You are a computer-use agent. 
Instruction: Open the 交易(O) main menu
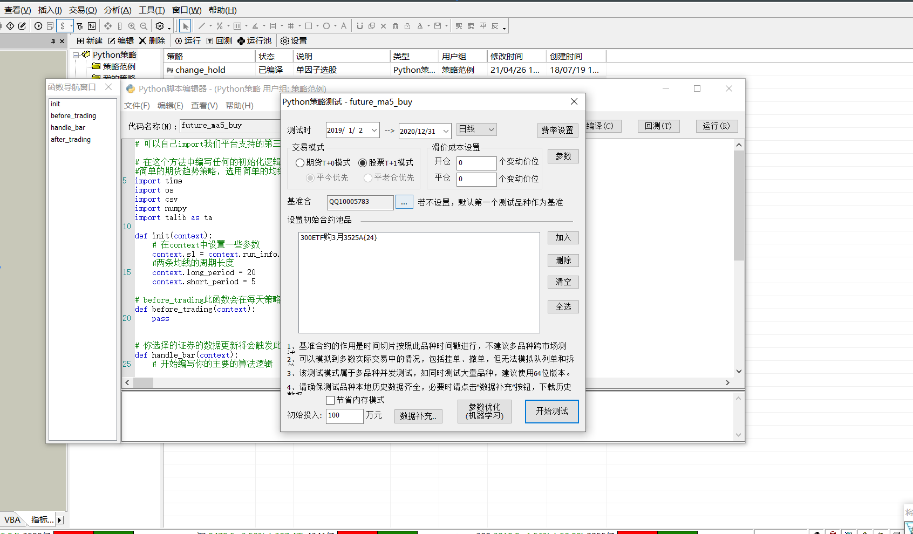[83, 10]
